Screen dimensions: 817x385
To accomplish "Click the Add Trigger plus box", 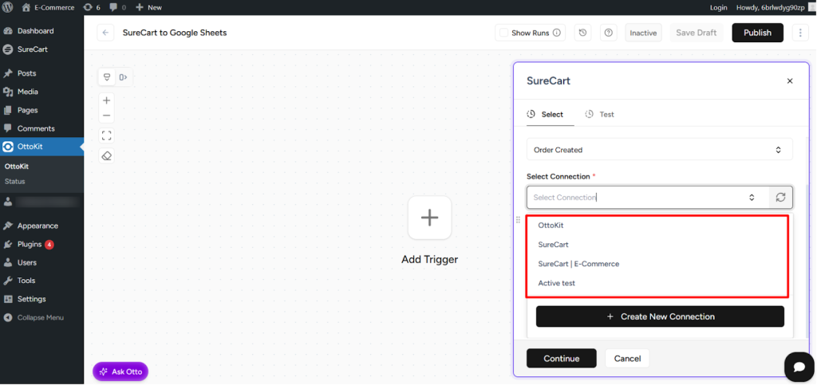I will [x=429, y=218].
